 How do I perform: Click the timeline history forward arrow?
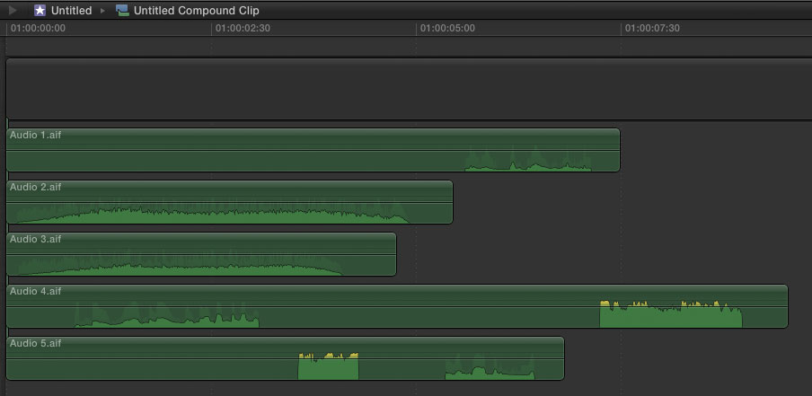coord(12,11)
